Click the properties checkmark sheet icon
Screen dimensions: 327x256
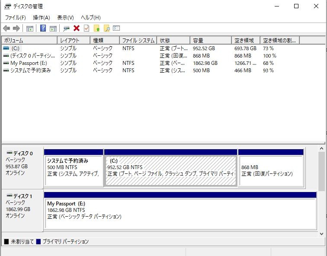click(x=87, y=28)
